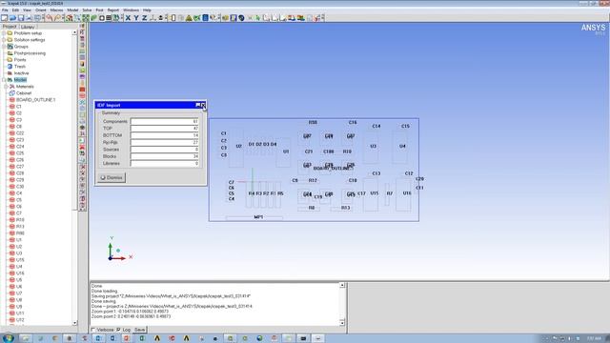Close the IDF Import dialog window
This screenshot has height=343, width=610.
pyautogui.click(x=203, y=105)
